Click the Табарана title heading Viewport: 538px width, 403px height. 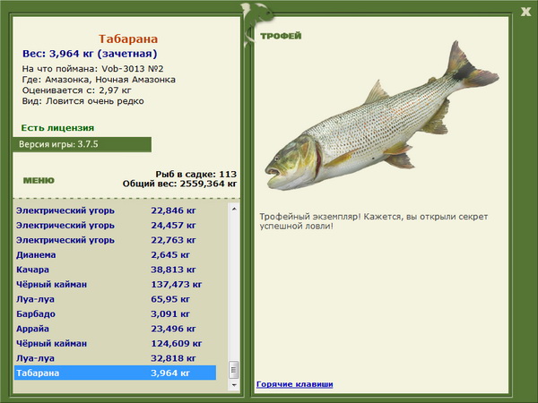coord(128,39)
